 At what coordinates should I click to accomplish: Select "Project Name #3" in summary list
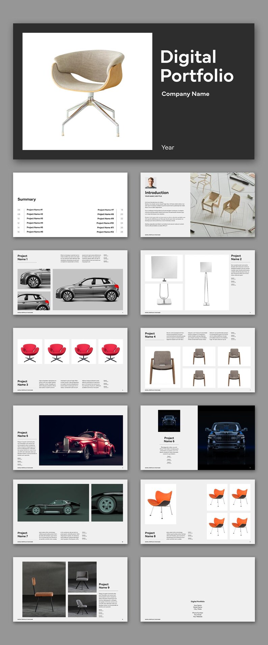(x=35, y=219)
